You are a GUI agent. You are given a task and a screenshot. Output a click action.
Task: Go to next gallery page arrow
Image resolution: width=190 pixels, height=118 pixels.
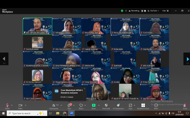[x=187, y=59]
